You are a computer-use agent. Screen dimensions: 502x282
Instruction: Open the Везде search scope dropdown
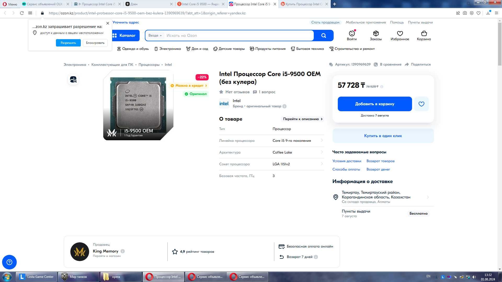(x=155, y=36)
